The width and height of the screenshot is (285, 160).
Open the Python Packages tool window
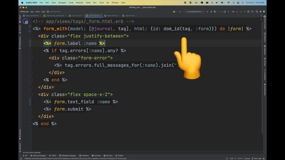[38, 156]
